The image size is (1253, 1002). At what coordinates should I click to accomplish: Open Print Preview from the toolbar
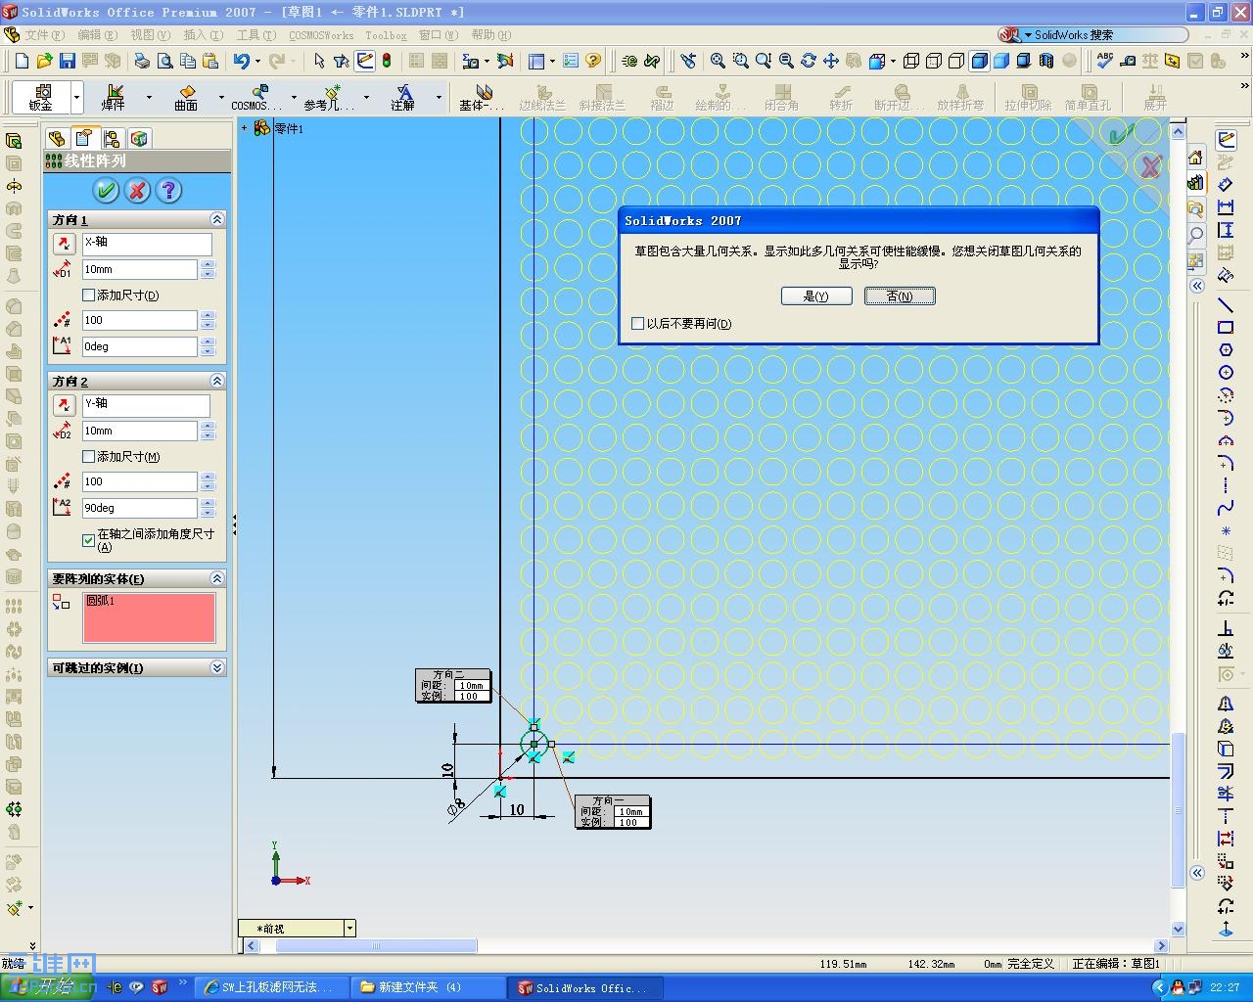164,61
